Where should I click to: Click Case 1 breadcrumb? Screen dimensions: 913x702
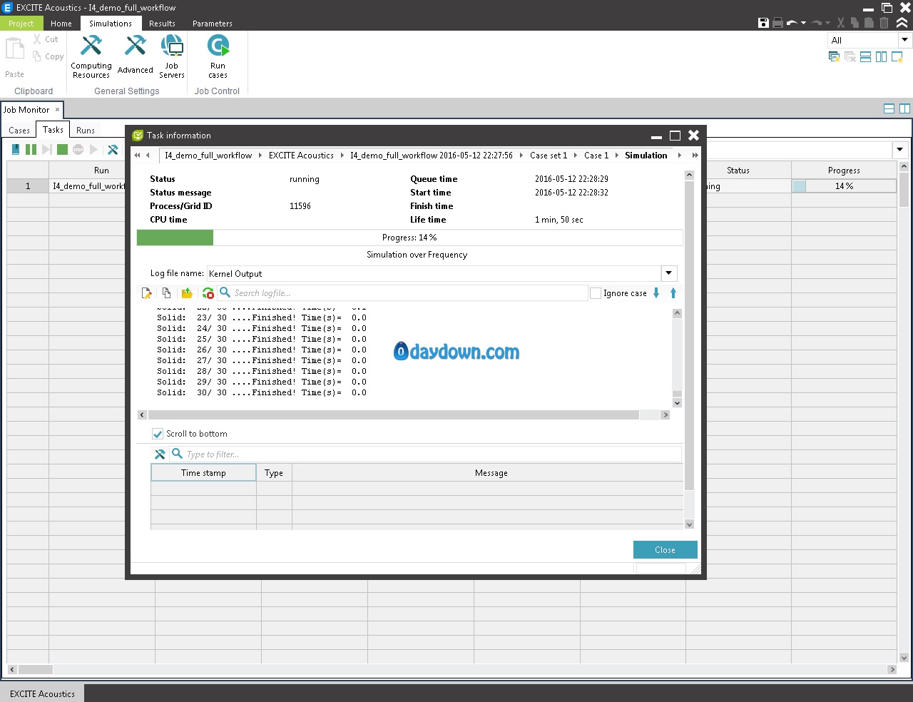tap(596, 155)
